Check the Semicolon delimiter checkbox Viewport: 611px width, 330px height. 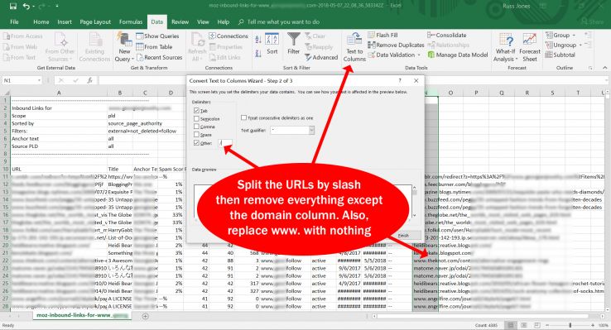196,119
